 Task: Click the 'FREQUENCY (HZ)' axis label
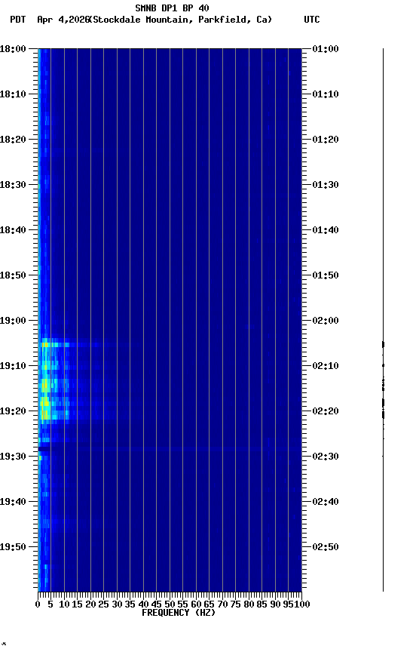(179, 613)
